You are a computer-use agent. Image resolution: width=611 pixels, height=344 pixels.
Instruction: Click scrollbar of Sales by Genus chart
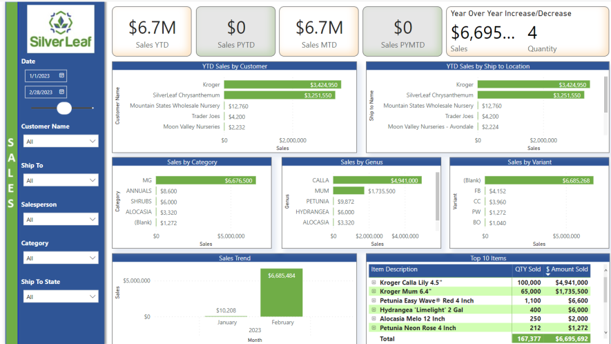437,196
